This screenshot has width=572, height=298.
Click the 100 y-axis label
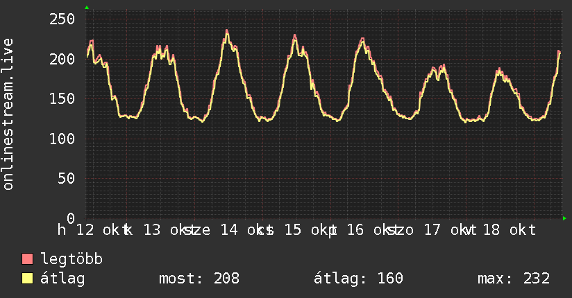click(62, 139)
